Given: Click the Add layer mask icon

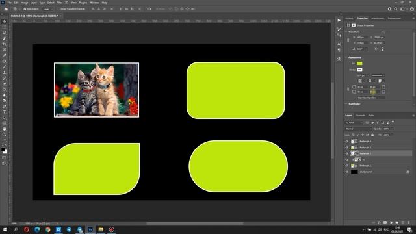Looking at the screenshot, I should 385,222.
